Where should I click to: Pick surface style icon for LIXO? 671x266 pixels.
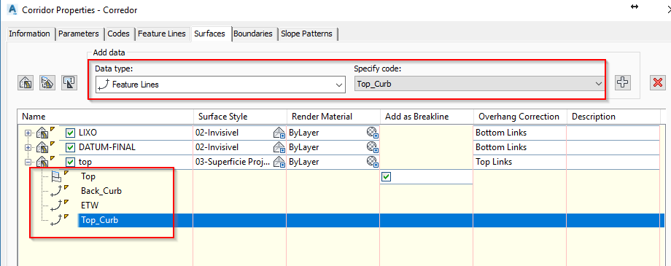pyautogui.click(x=279, y=133)
